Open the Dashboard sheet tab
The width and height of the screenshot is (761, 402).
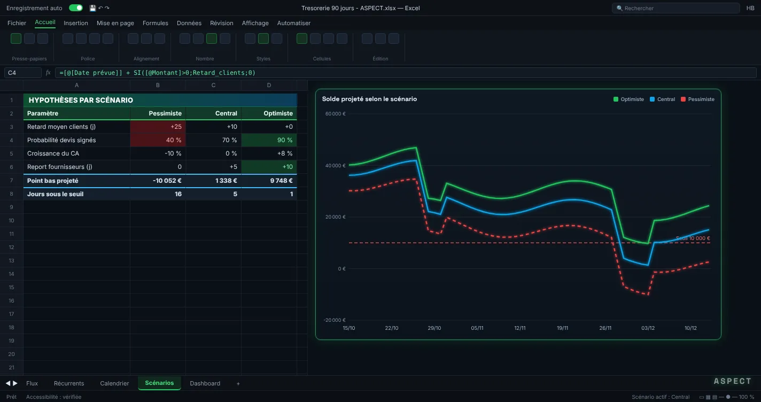[x=205, y=383]
